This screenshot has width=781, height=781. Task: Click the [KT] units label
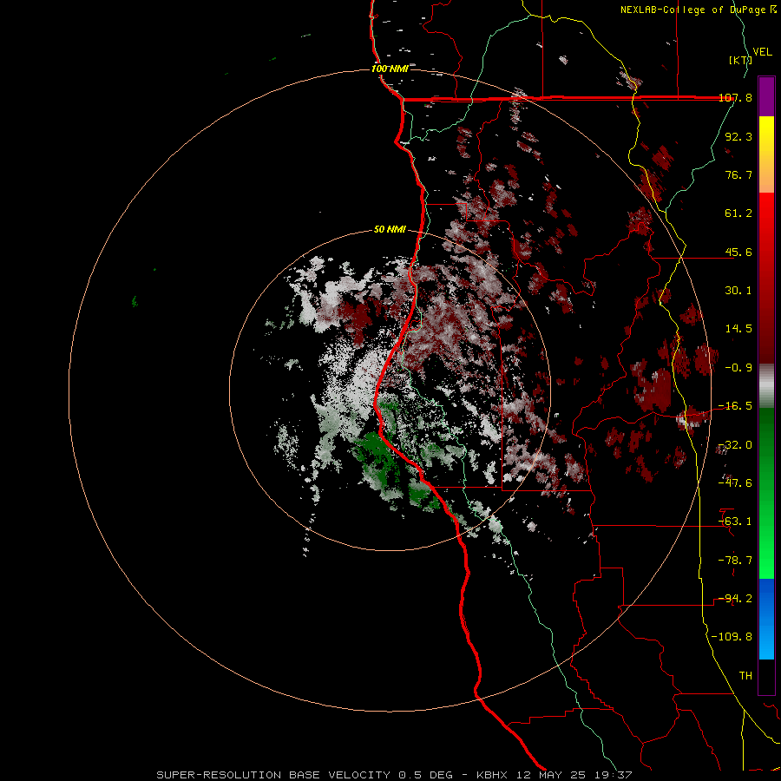coord(740,60)
